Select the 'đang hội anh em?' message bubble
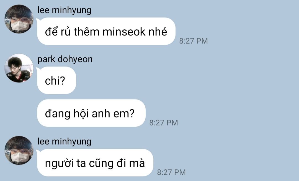The width and height of the screenshot is (299, 181). click(91, 113)
